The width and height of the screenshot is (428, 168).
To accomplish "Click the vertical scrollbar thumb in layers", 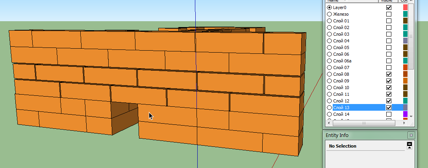I will 411,36.
